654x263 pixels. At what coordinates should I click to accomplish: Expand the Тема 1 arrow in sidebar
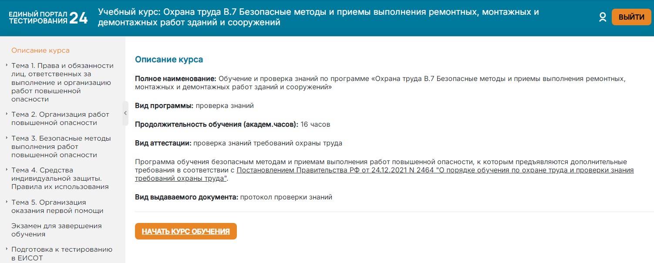[x=7, y=65]
